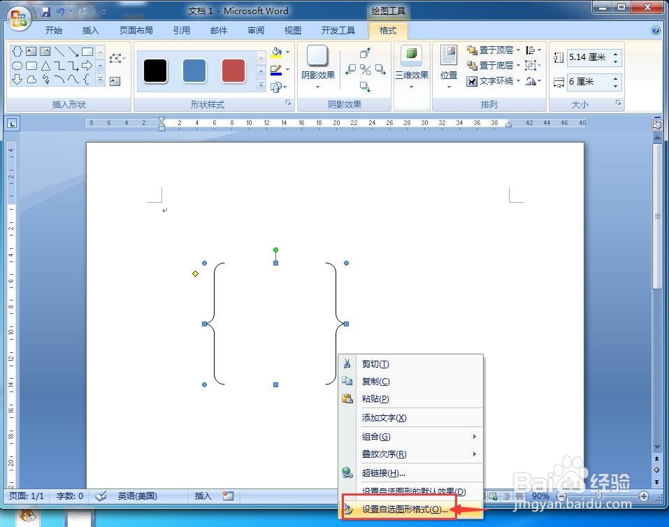Save the document from quick access toolbar
Viewport: 669px width, 527px height.
(x=45, y=11)
